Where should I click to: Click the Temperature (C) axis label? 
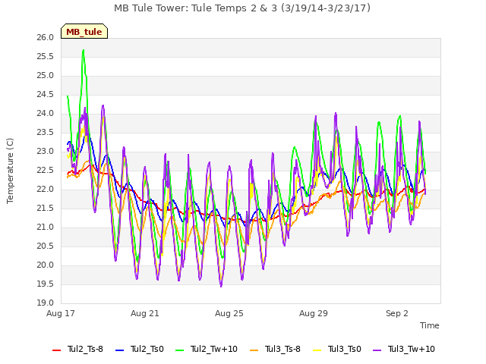(x=10, y=171)
